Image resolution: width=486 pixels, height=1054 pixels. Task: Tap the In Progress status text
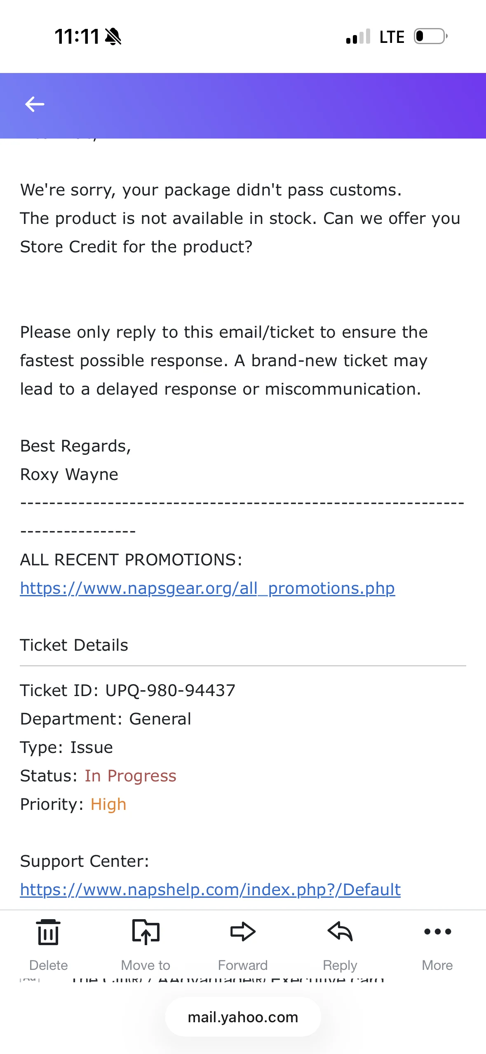[130, 776]
